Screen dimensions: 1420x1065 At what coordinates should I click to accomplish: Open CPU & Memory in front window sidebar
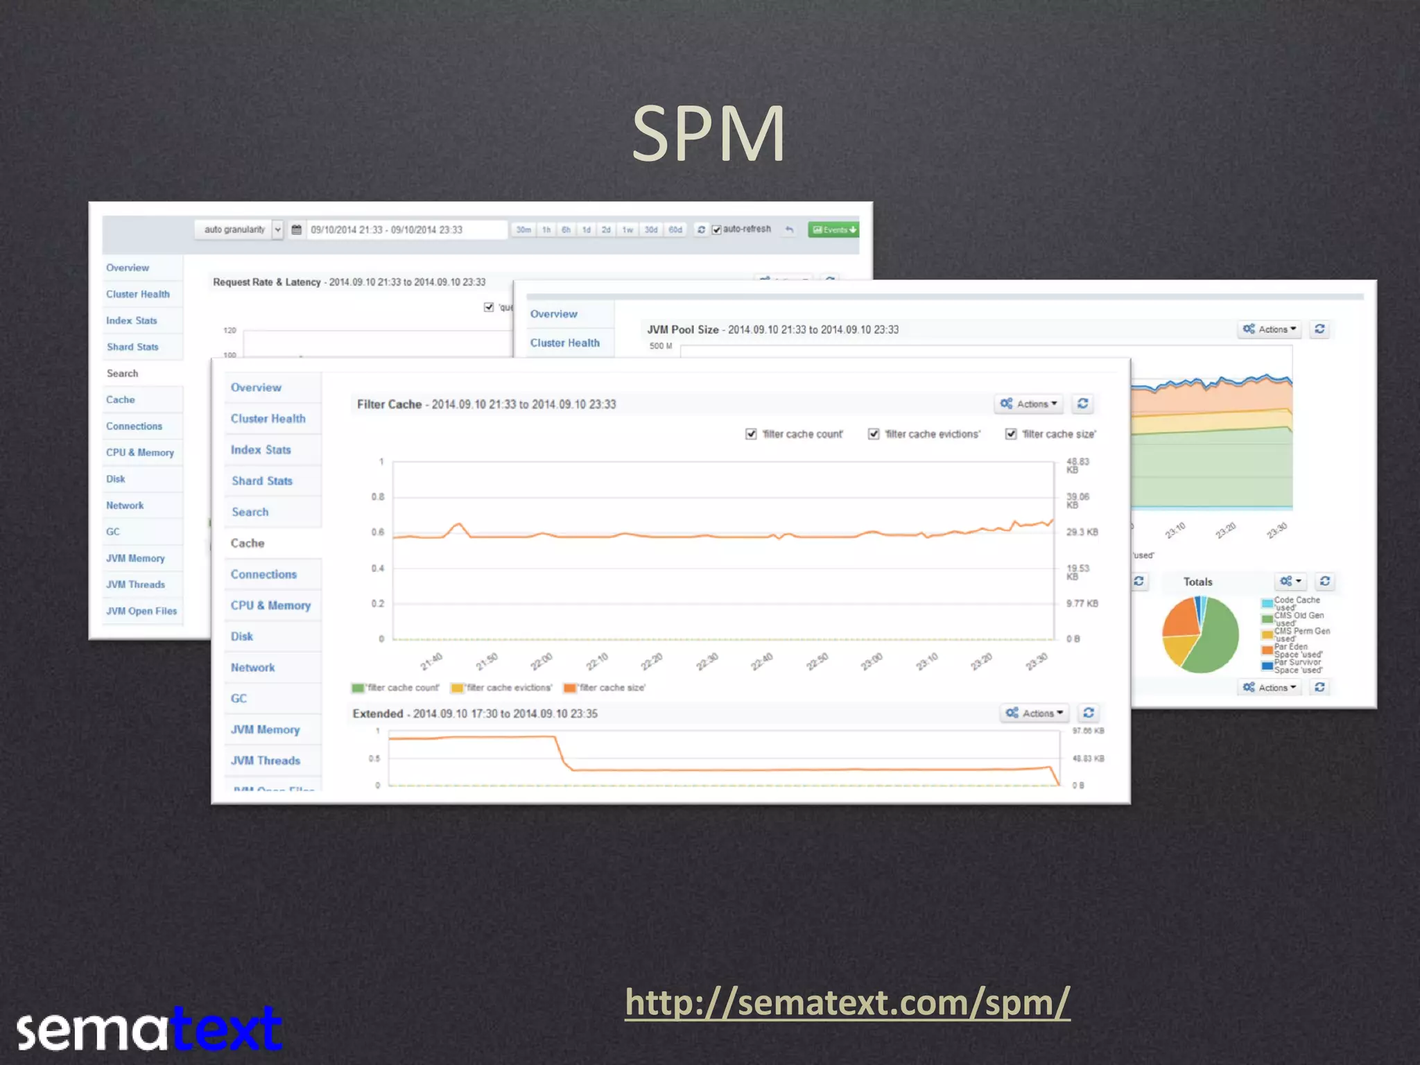click(x=271, y=605)
